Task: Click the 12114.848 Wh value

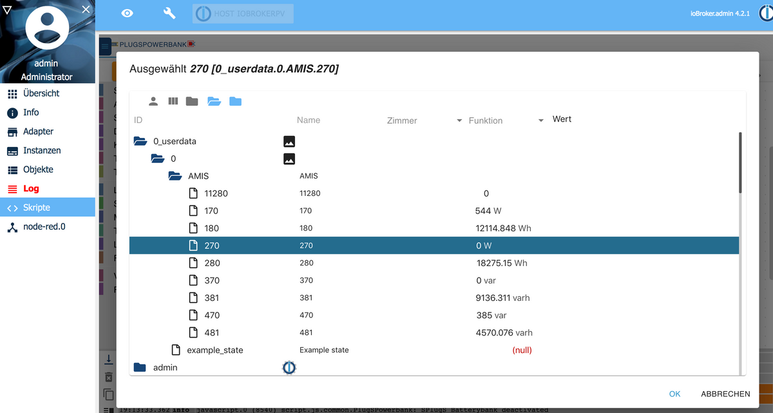Action: tap(504, 228)
